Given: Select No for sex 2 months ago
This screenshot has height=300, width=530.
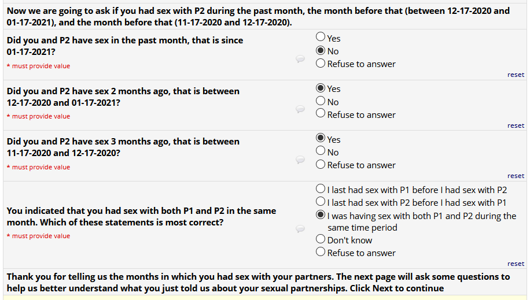Looking at the screenshot, I should point(321,101).
